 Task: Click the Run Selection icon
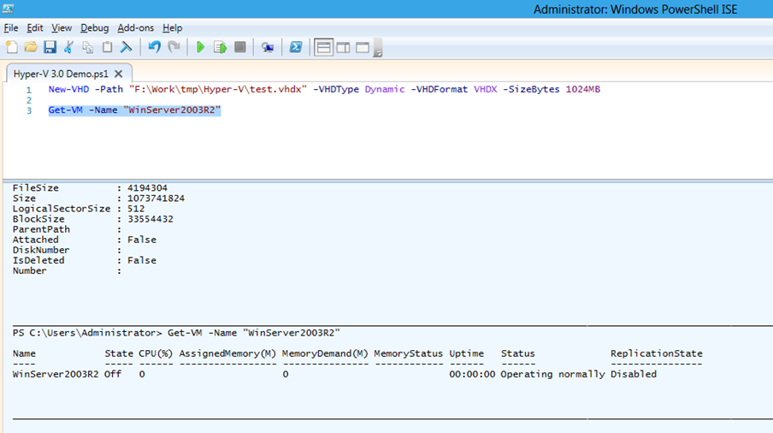point(220,47)
